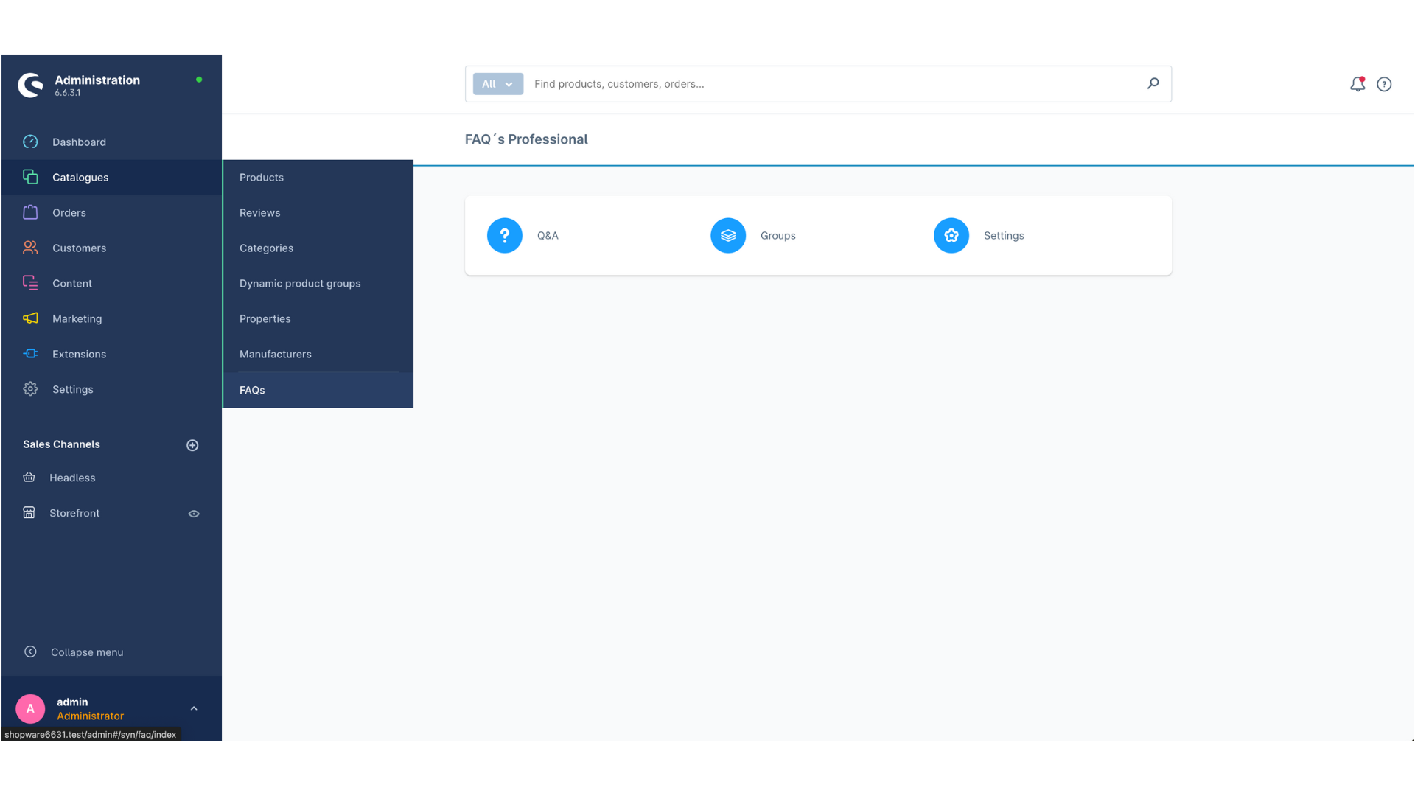
Task: Open the Headless sales channel
Action: 72,478
